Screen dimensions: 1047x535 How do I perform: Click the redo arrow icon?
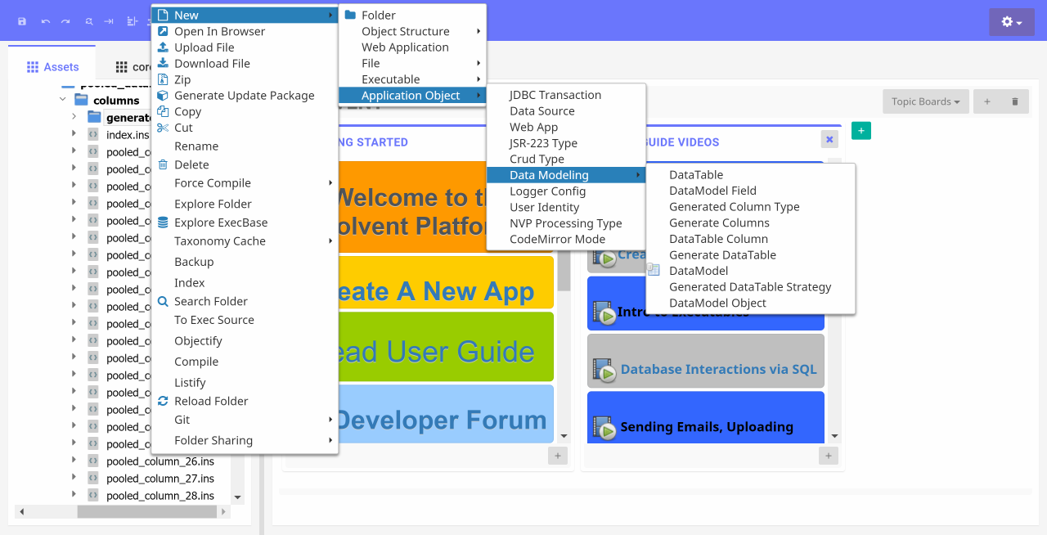65,21
